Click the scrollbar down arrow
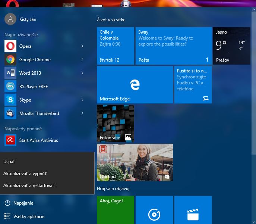The width and height of the screenshot is (256, 224). tap(254, 222)
